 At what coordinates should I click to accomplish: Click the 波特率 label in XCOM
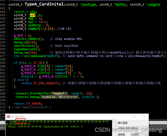(x=121, y=134)
